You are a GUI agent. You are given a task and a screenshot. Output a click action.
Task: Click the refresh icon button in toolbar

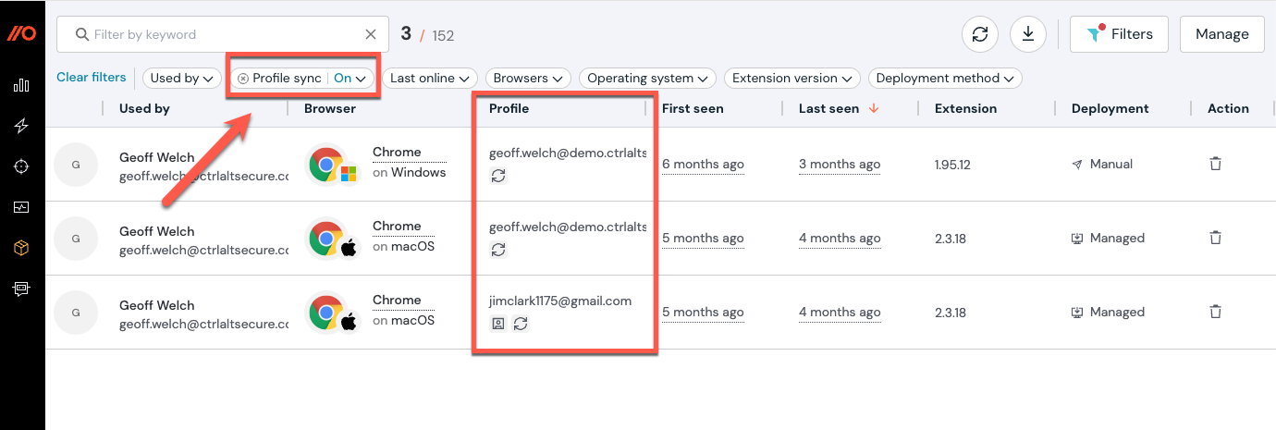[x=980, y=34]
